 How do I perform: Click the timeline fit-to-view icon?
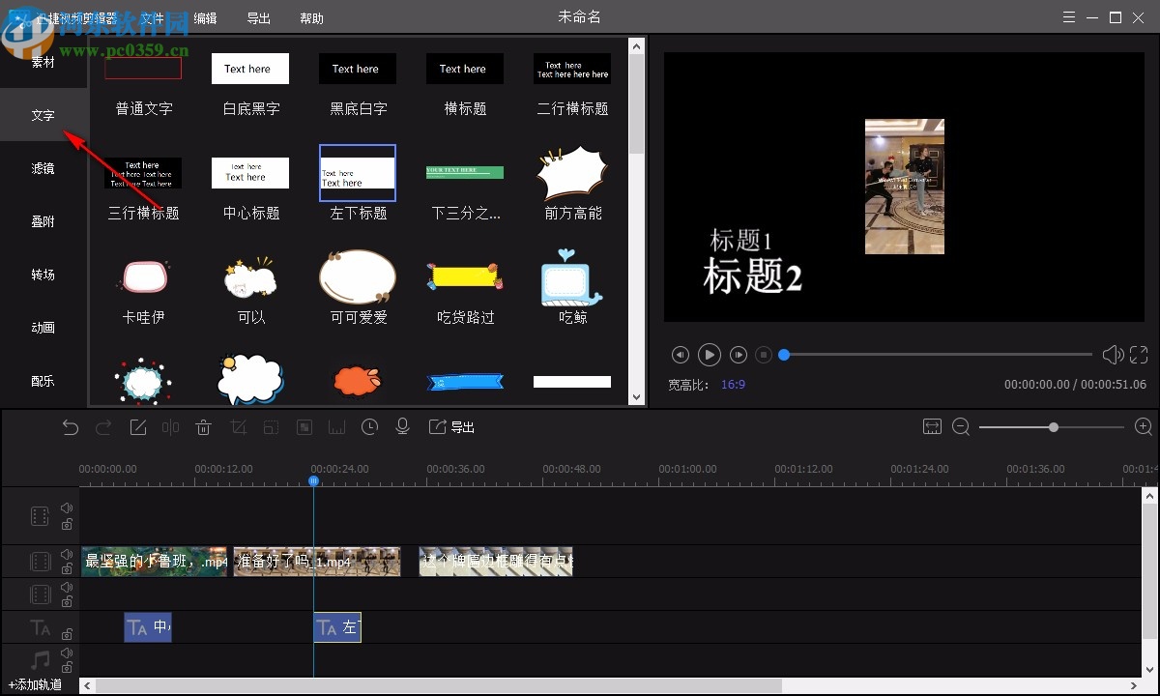(x=932, y=425)
